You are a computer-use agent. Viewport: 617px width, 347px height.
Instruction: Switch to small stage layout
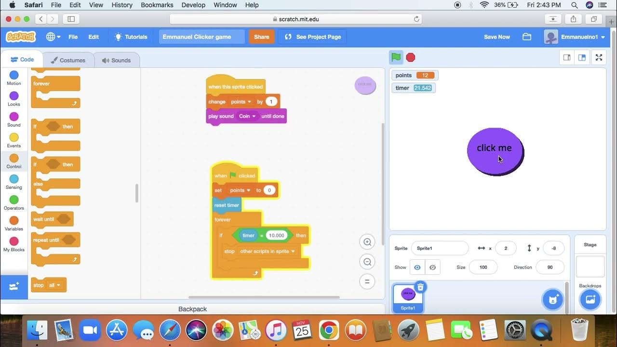coord(567,57)
